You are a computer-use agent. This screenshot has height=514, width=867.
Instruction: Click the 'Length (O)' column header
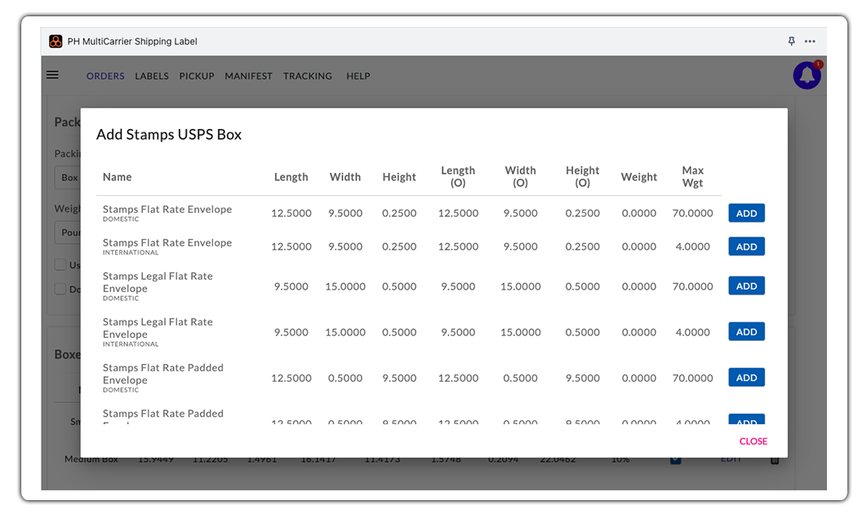click(x=458, y=177)
